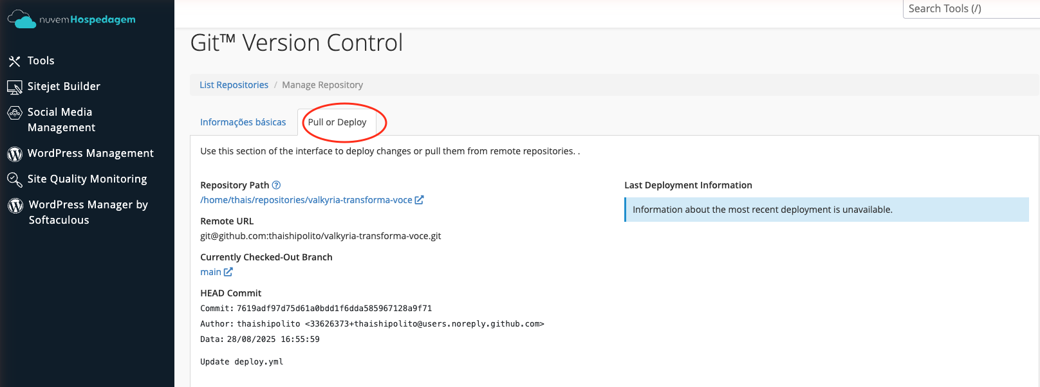1040x387 pixels.
Task: Click the WordPress Management logo icon
Action: pyautogui.click(x=14, y=154)
